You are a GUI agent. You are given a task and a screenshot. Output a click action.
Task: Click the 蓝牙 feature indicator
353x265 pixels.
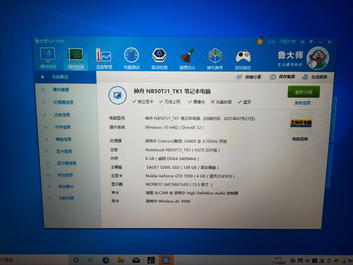pyautogui.click(x=244, y=102)
